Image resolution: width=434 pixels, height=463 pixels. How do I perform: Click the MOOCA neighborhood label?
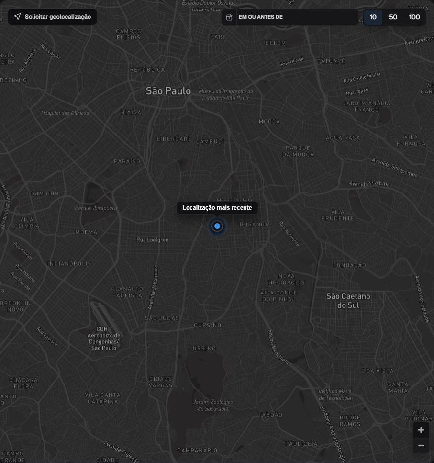point(269,121)
